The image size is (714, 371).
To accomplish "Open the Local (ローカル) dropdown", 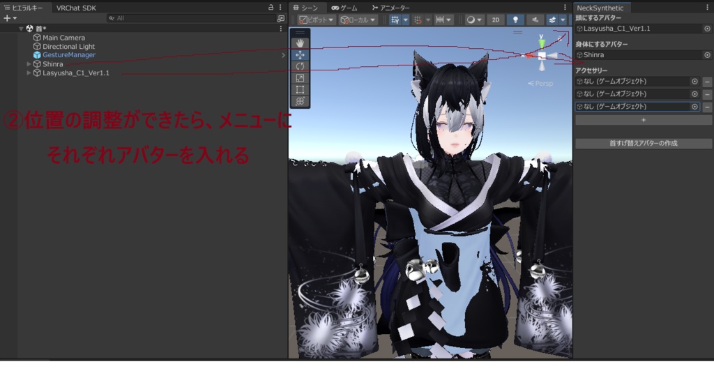I will (358, 20).
